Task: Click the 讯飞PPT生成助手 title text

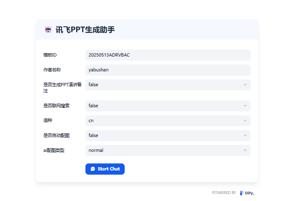Action: click(x=85, y=30)
